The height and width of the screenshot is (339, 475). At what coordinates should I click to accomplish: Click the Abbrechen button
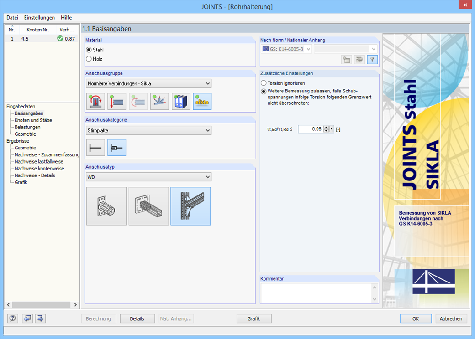point(451,318)
